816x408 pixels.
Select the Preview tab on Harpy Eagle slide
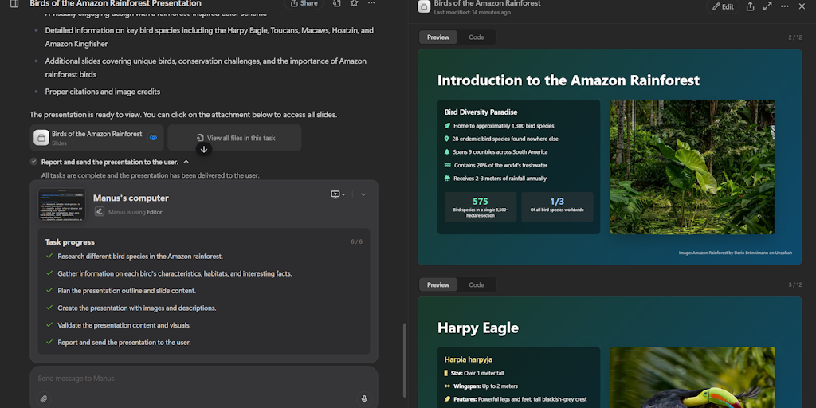pyautogui.click(x=438, y=284)
